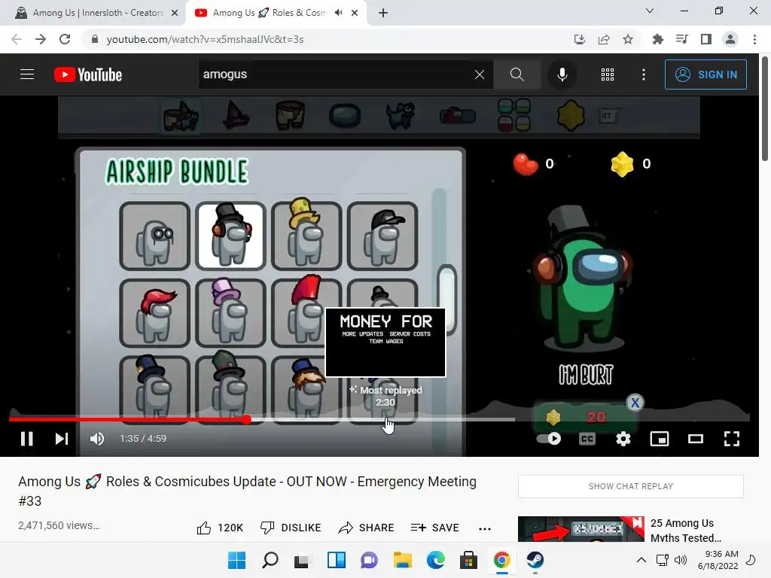
Task: Click SHOW CHAT REPLAY
Action: point(631,486)
